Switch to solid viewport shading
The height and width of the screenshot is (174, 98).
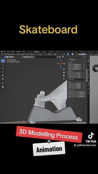tap(82, 54)
